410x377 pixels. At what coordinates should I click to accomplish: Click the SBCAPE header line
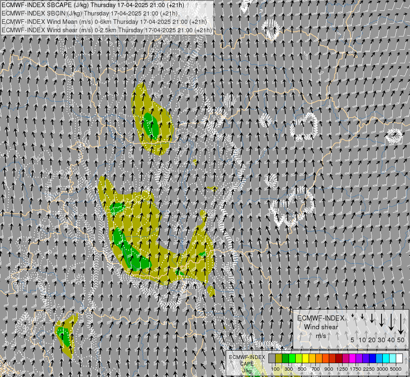tap(93, 5)
